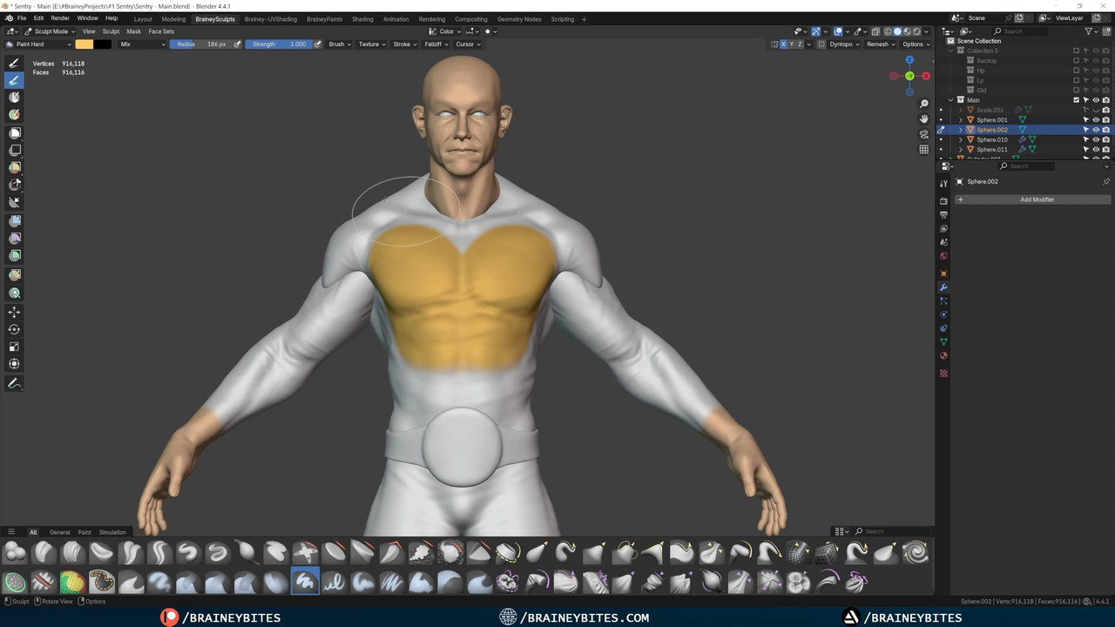Viewport: 1115px width, 627px height.
Task: Toggle camera view in viewport
Action: (923, 134)
